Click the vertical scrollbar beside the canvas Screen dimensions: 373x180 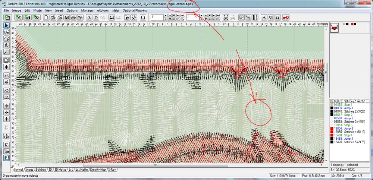click(326, 94)
